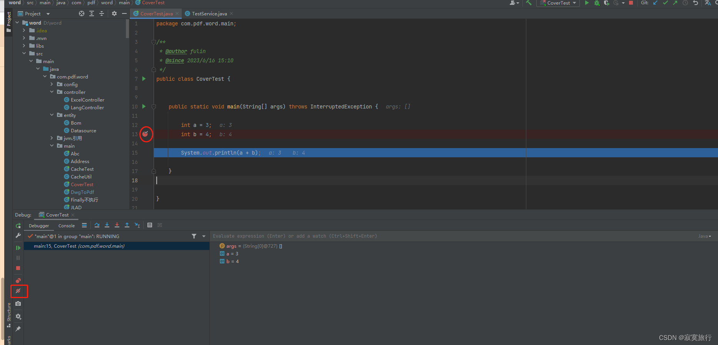718x345 pixels.
Task: Select CoverTest.java editor tab
Action: click(156, 13)
